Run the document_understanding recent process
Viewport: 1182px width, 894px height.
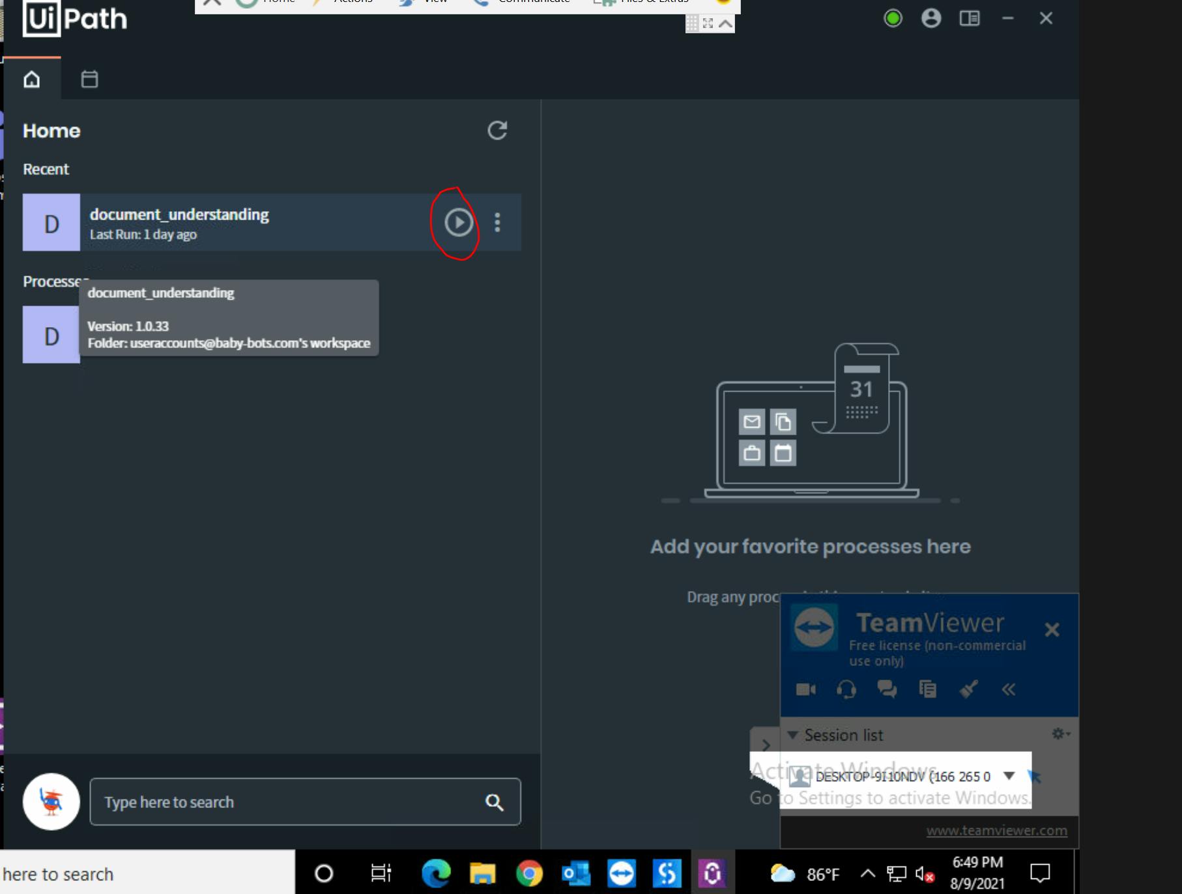(459, 223)
